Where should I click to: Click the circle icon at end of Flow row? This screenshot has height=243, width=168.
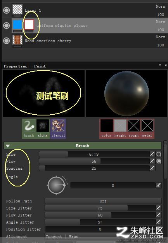tap(159, 161)
